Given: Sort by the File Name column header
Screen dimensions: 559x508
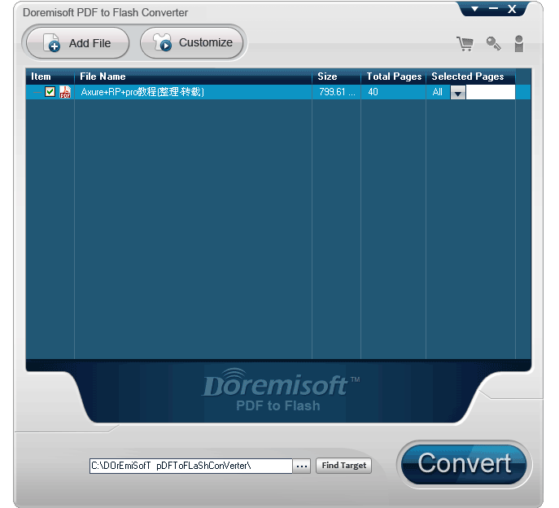Looking at the screenshot, I should pos(103,77).
